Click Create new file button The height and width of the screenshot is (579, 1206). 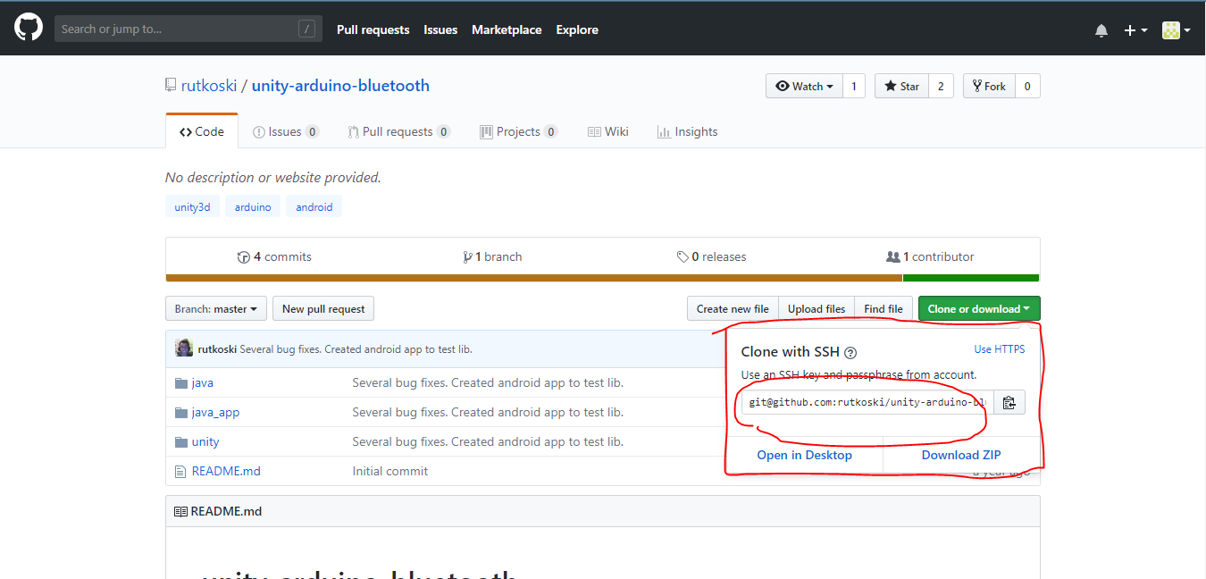tap(733, 309)
